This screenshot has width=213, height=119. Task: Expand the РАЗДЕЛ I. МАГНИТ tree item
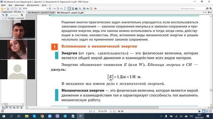(3, 19)
